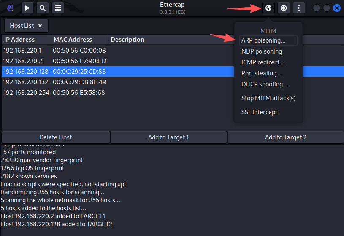Click Add to Target 2 button
This screenshot has height=236, width=344.
coord(285,137)
